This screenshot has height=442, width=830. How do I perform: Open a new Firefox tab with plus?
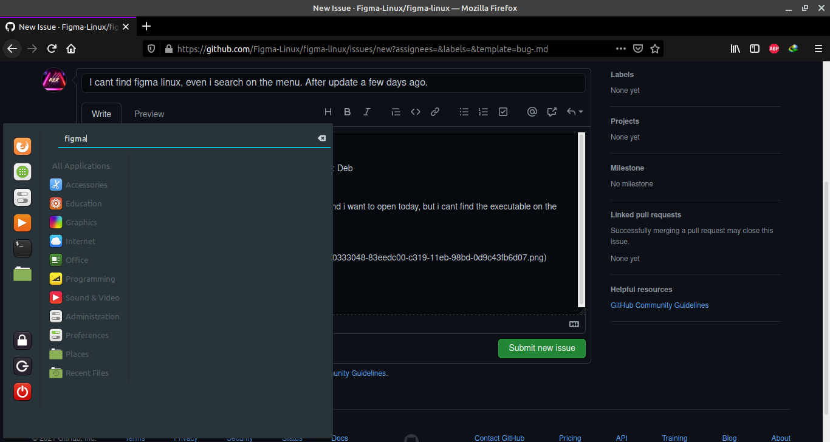click(x=146, y=26)
